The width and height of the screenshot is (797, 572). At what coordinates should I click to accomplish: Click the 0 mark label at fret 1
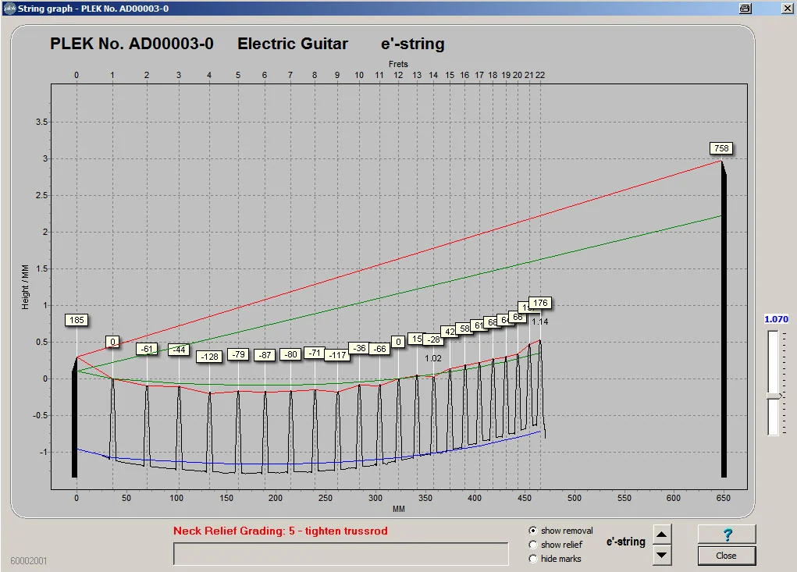113,342
